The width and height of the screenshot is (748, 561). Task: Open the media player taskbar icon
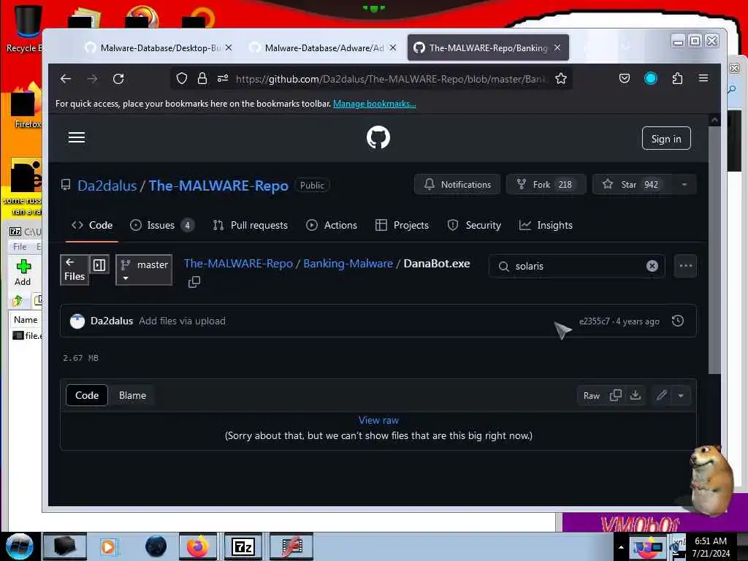coord(109,546)
